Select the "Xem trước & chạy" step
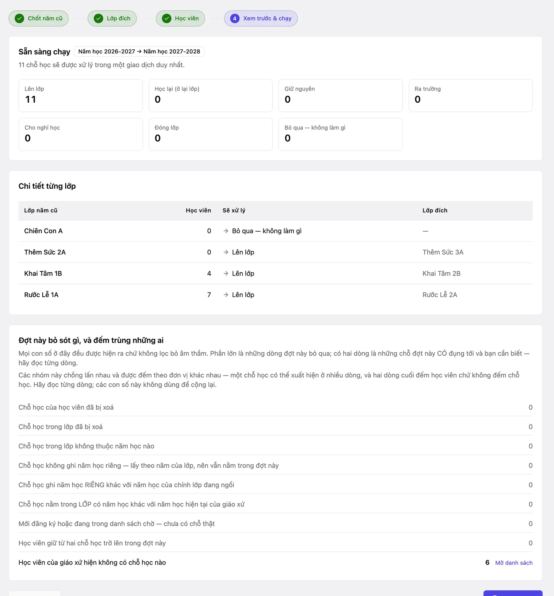 tap(261, 18)
